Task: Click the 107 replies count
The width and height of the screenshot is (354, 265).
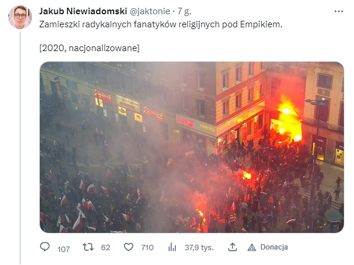Action: 64,249
